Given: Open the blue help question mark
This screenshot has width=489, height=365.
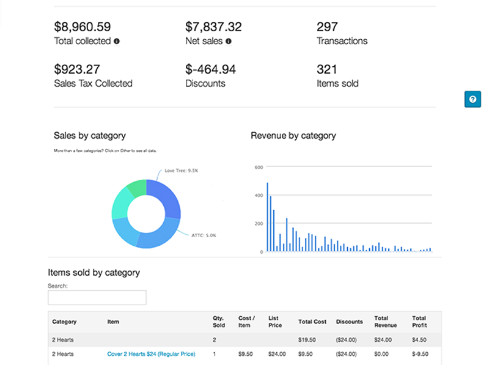Looking at the screenshot, I should point(472,99).
